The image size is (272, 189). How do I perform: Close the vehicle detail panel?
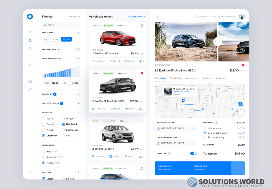click(157, 17)
